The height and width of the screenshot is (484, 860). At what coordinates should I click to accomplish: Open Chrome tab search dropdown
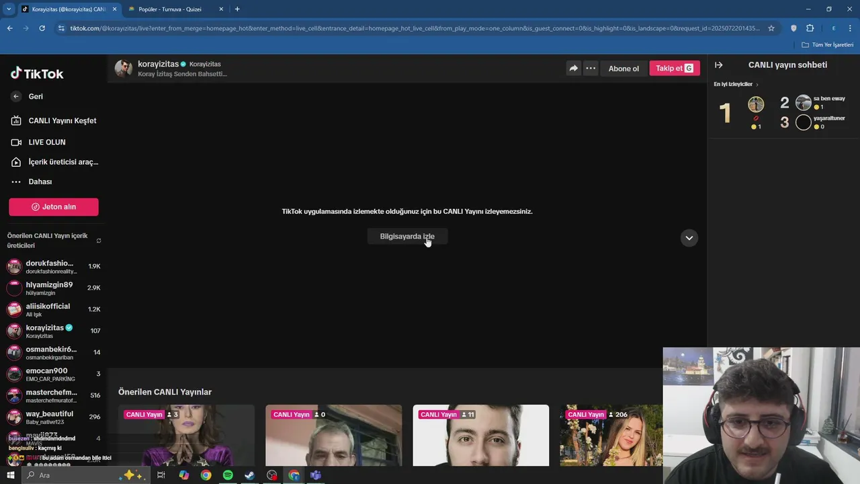tap(8, 9)
